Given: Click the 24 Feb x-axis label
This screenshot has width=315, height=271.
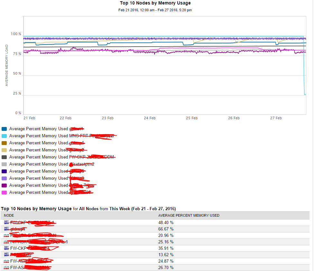Looking at the screenshot, I should [150, 118].
